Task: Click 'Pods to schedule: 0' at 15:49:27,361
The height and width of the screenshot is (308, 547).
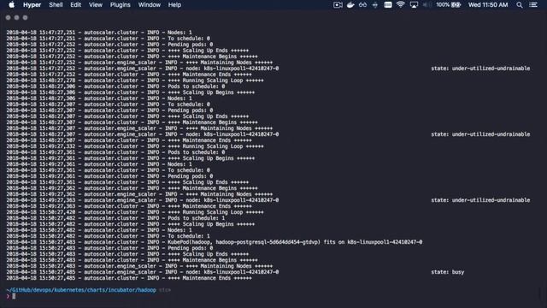Action: coord(115,152)
